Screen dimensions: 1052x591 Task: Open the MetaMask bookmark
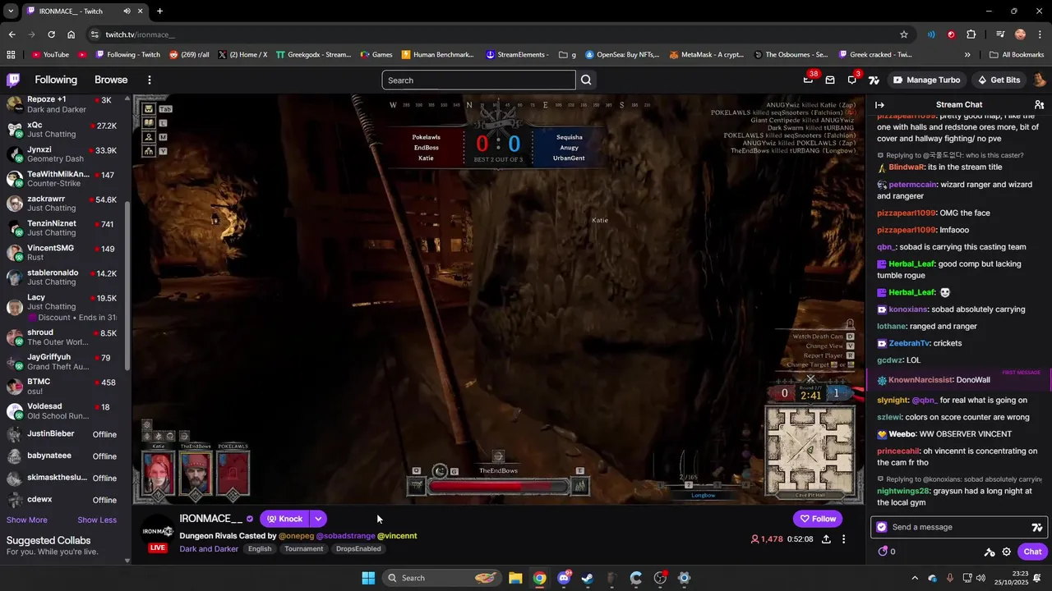click(706, 54)
